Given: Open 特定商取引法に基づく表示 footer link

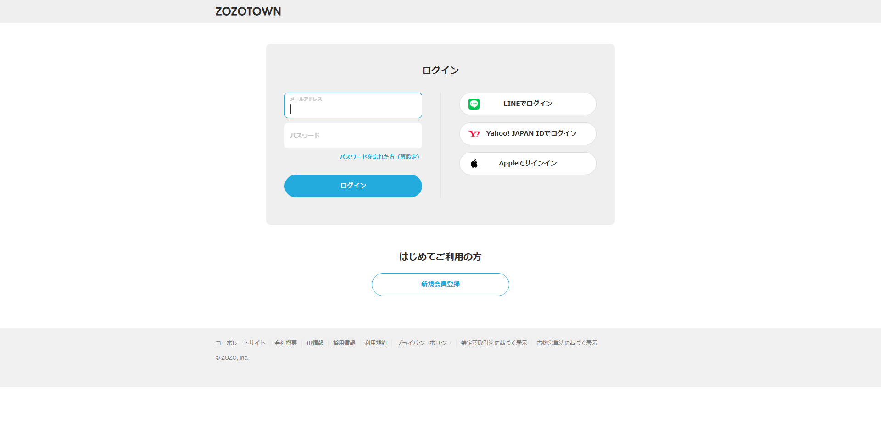Looking at the screenshot, I should click(494, 343).
